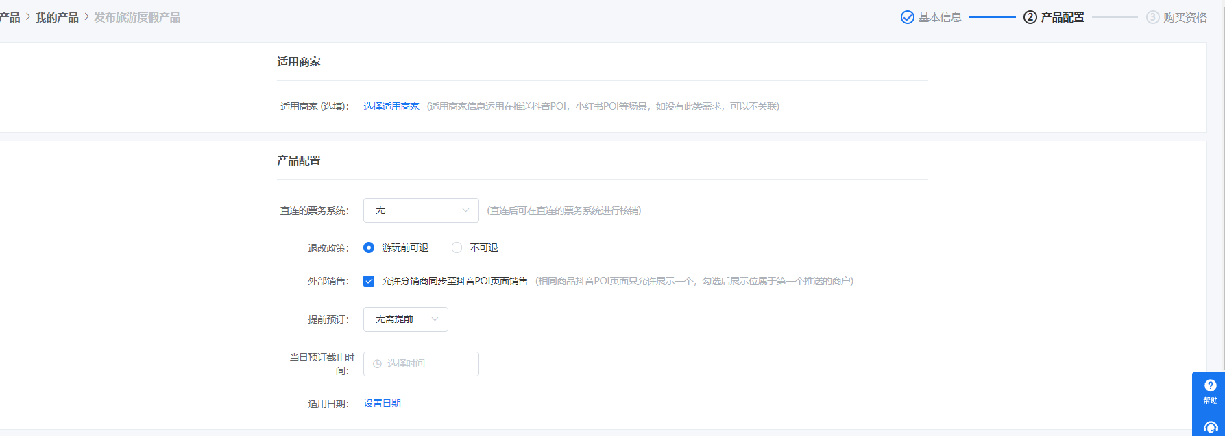1225x436 pixels.
Task: Click the chevron arrow of 无需提前 dropdown
Action: coord(435,319)
